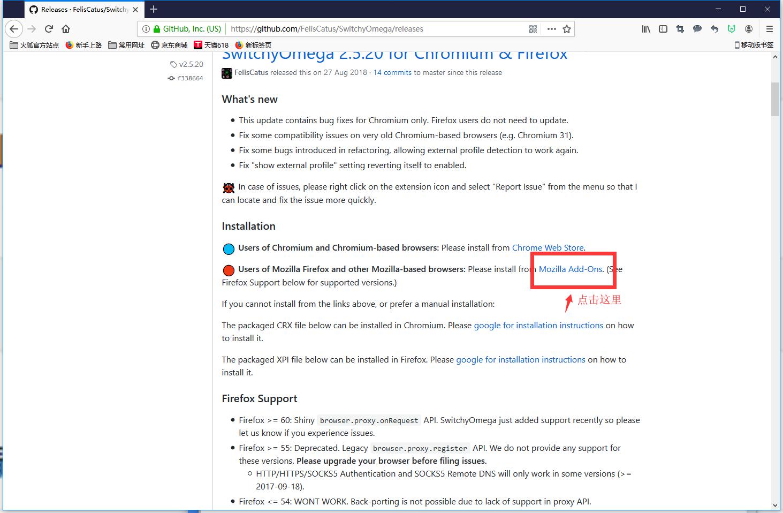The image size is (783, 513).
Task: Click the page scrollbar up arrow
Action: click(776, 57)
